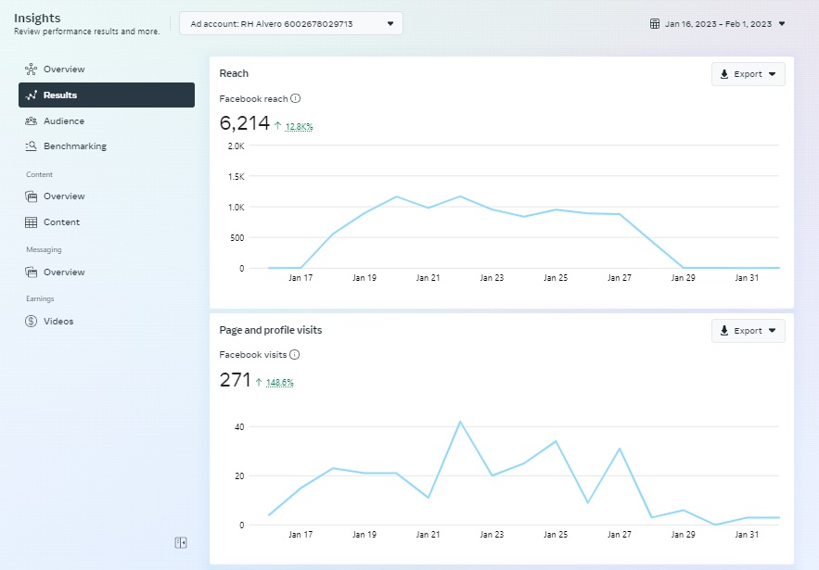Collapse the sidebar with the panel toggle icon
The image size is (819, 570).
click(181, 542)
